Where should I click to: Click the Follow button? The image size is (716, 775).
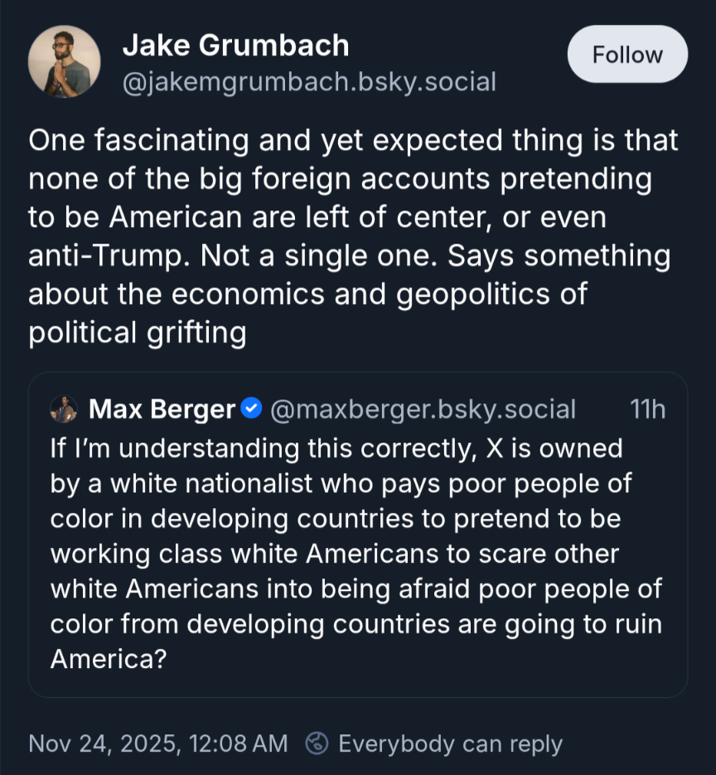coord(627,55)
